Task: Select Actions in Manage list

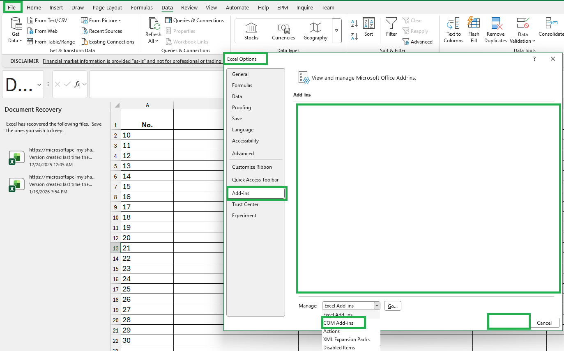Action: pos(331,331)
